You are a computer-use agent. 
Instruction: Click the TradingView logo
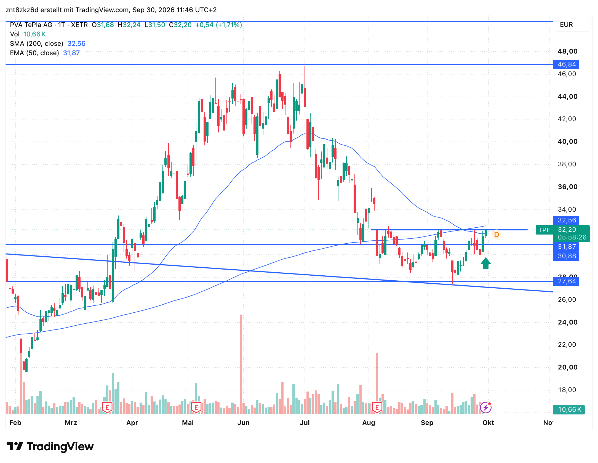(x=50, y=446)
